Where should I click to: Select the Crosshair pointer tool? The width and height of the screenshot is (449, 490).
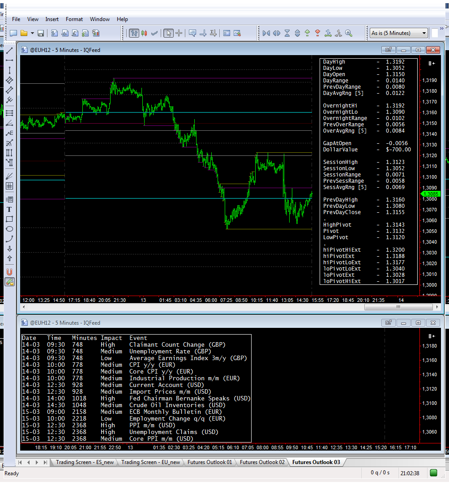coord(179,33)
